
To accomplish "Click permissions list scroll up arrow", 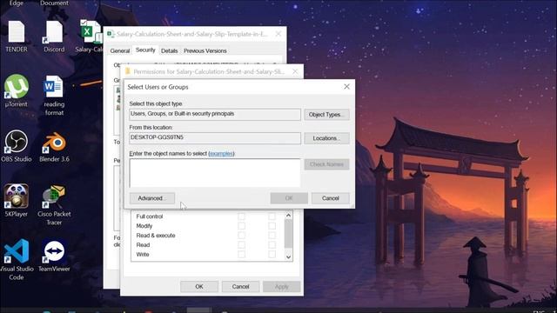I will [288, 216].
